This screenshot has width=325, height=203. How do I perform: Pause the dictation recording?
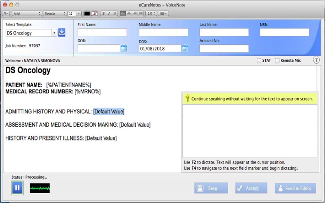pos(17,188)
